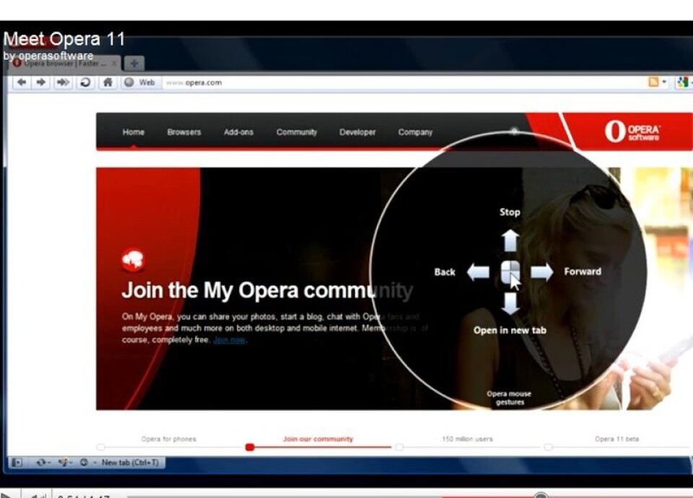This screenshot has width=693, height=498.
Task: Click the right arrow for Forward gesture
Action: 541,272
